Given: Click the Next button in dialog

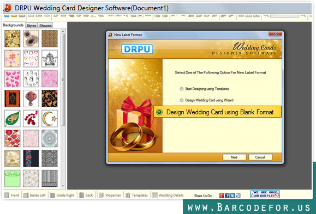Looking at the screenshot, I should [x=234, y=157].
